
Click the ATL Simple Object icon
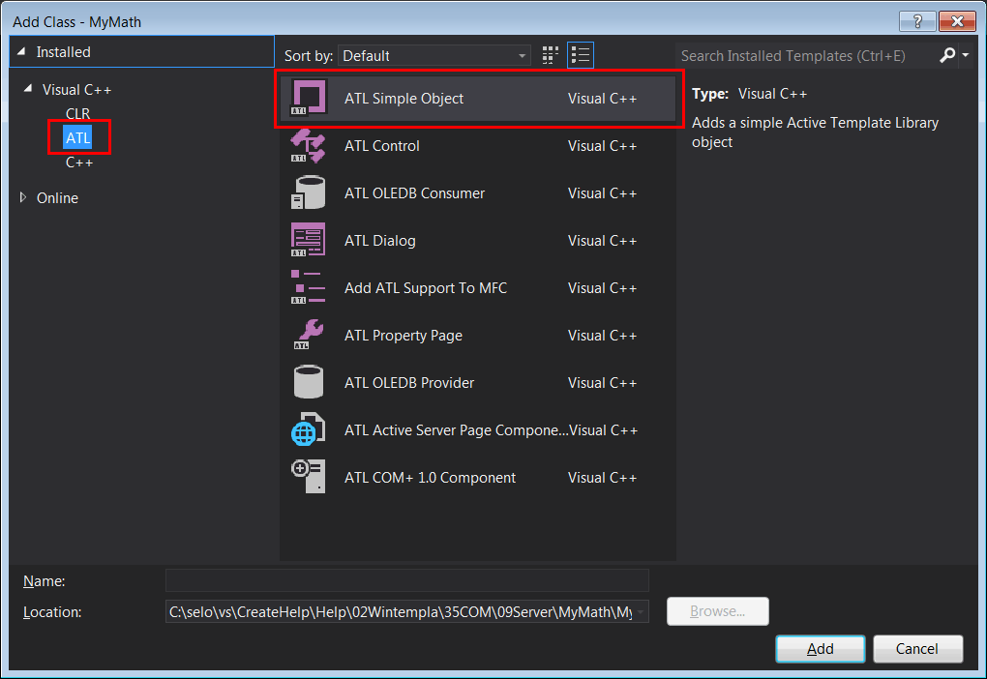coord(309,98)
